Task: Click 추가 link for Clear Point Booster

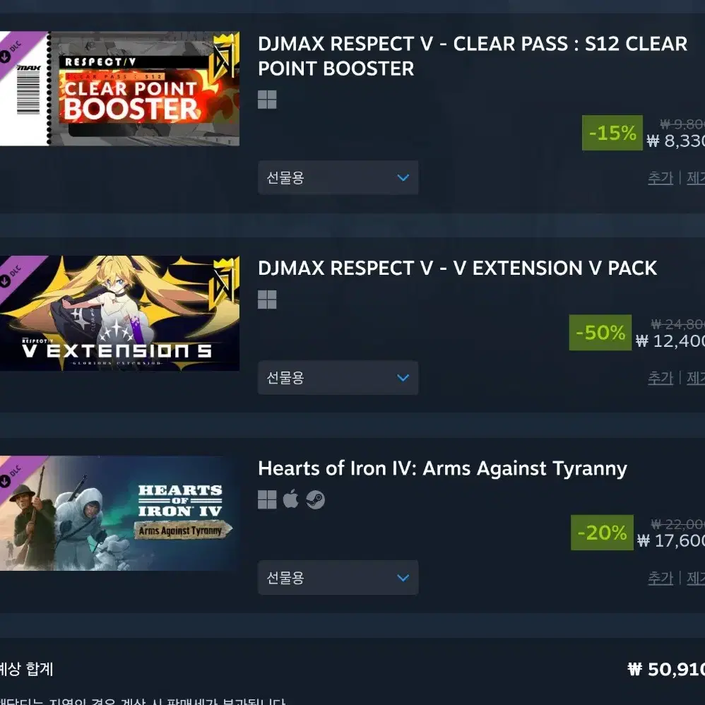Action: tap(660, 178)
